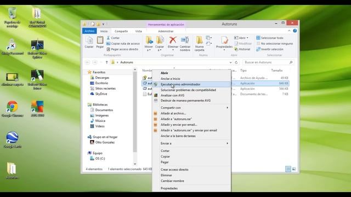Select Google Chrome desktop icon

(12, 109)
